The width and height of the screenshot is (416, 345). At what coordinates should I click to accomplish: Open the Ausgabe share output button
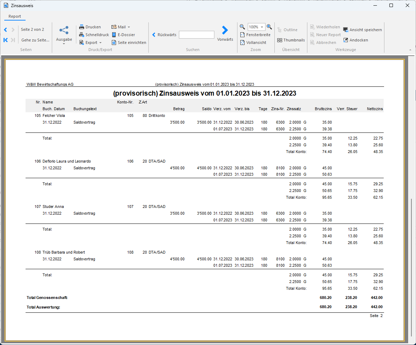64,35
